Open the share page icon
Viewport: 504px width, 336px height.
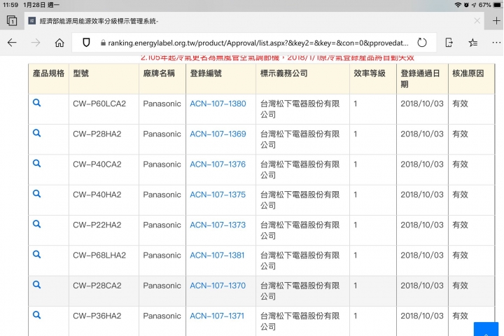pyautogui.click(x=449, y=43)
